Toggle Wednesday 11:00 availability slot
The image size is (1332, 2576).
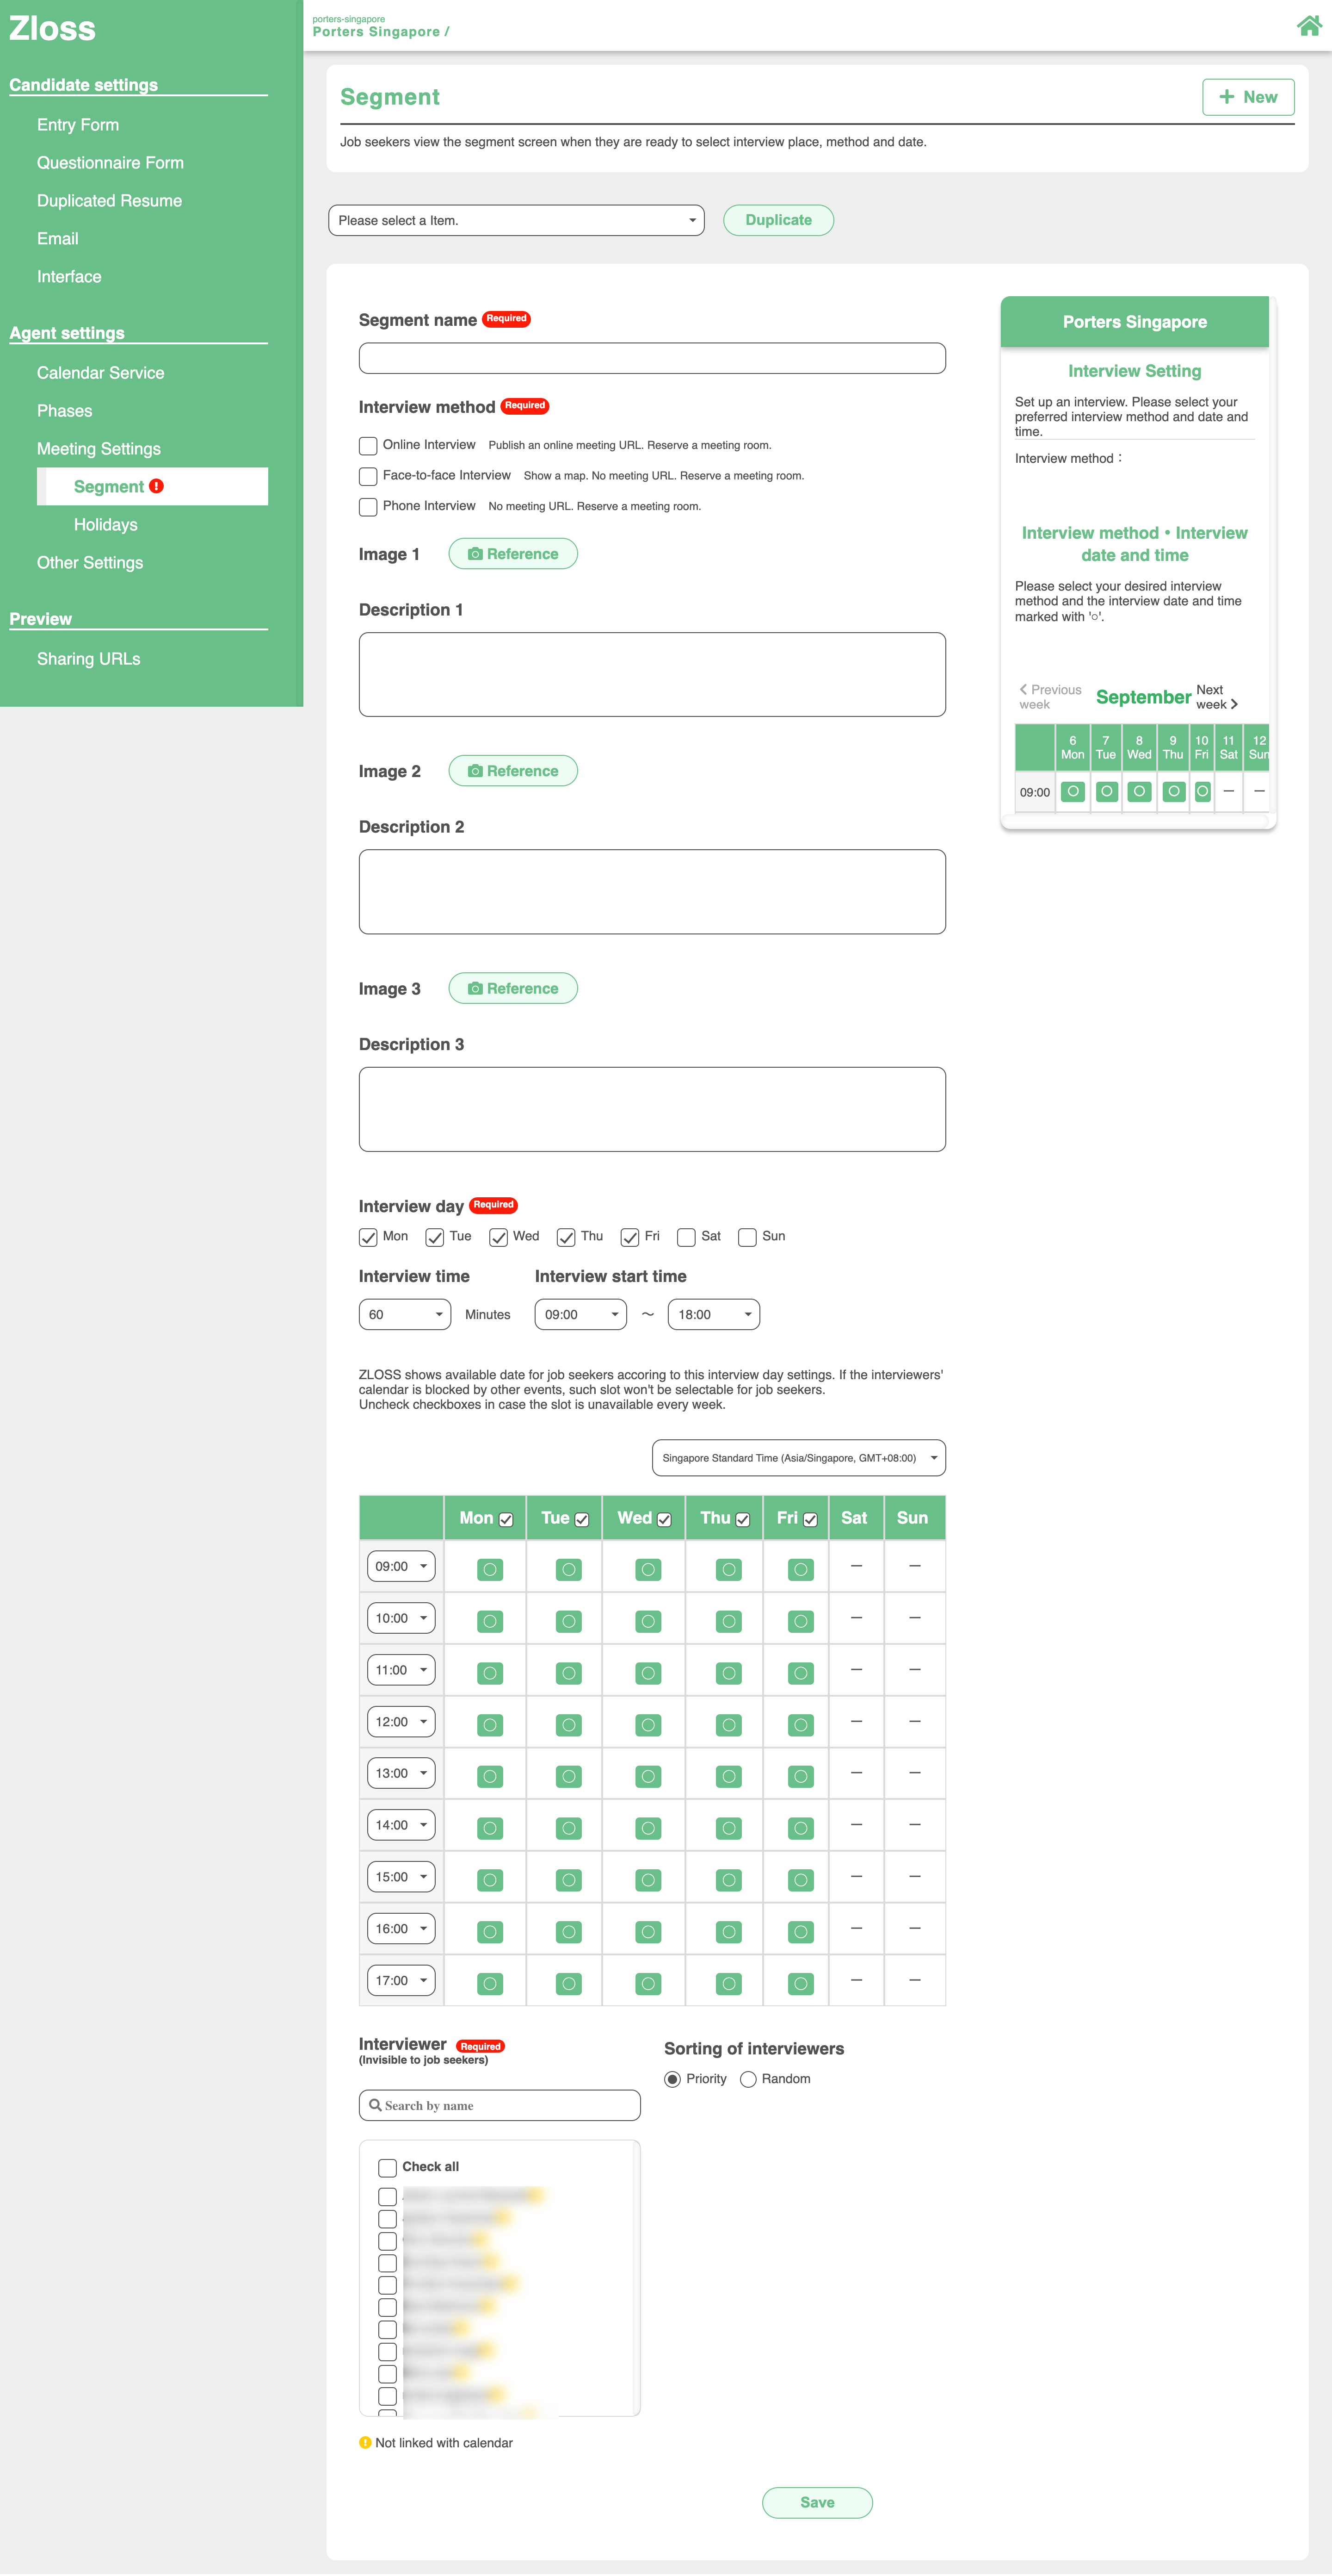(648, 1673)
